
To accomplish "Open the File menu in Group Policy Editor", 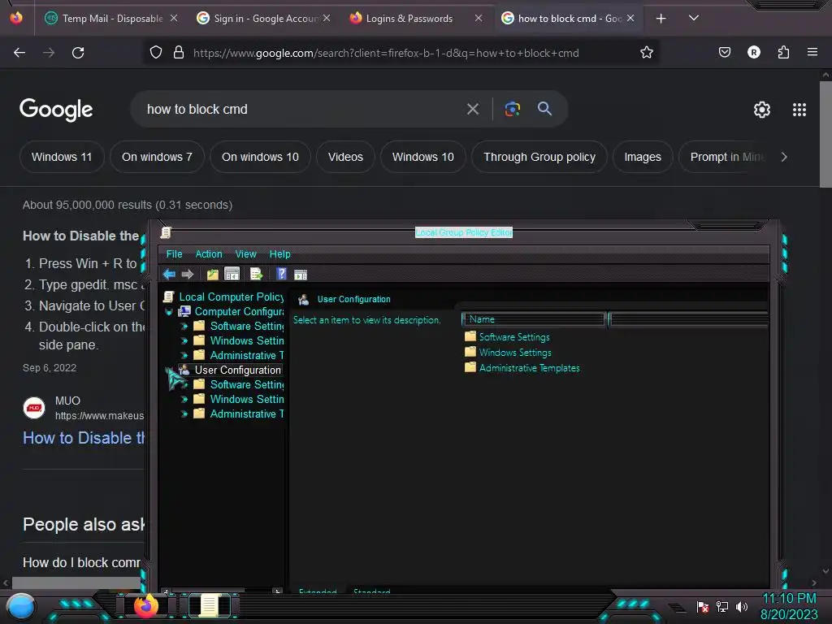I will coord(174,254).
